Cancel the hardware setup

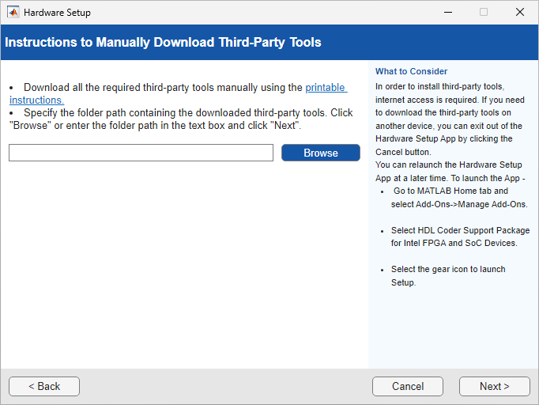408,386
